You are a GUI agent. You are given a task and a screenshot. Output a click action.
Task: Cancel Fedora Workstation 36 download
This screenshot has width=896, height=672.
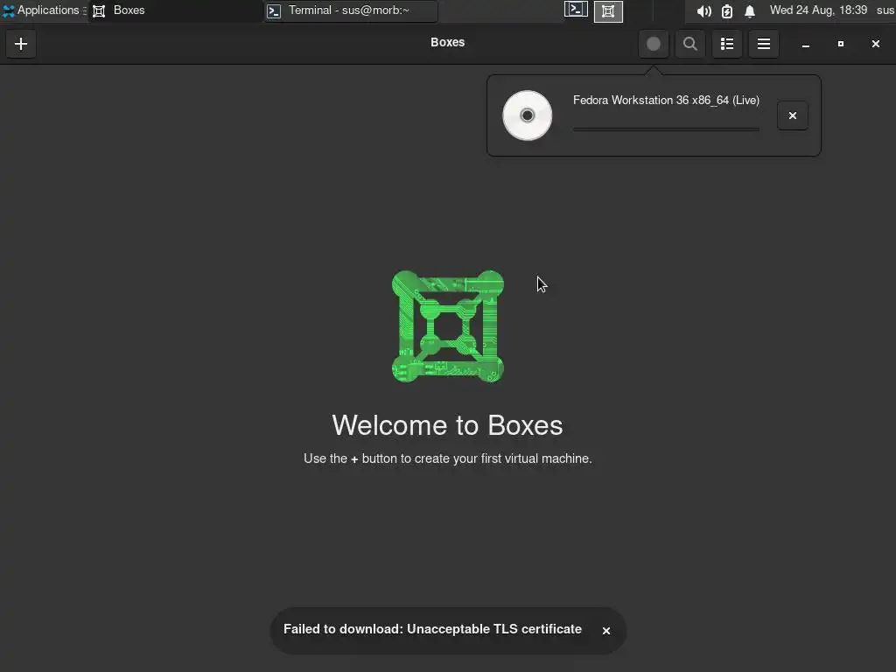pyautogui.click(x=792, y=115)
